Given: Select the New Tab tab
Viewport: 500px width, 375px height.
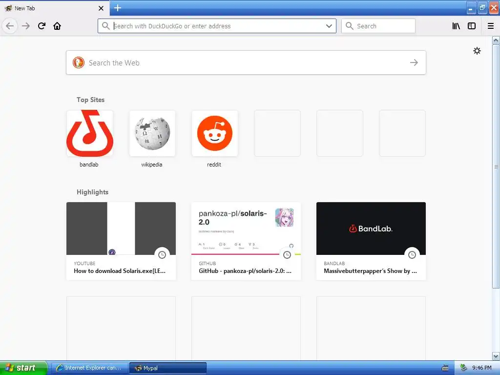Looking at the screenshot, I should point(54,8).
